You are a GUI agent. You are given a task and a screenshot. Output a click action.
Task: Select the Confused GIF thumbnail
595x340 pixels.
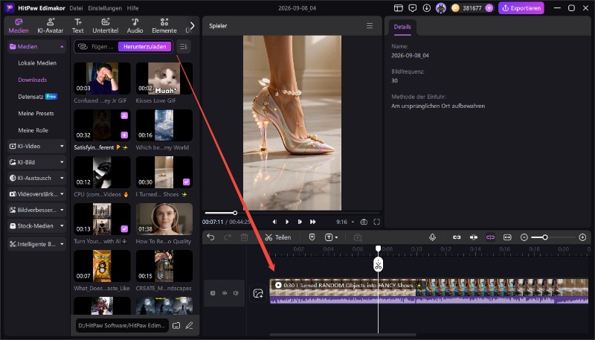coord(102,79)
